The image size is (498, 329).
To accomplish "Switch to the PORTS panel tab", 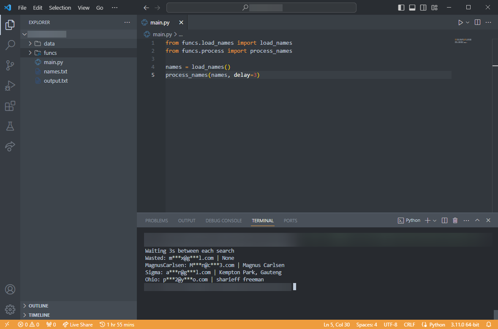I will 290,221.
